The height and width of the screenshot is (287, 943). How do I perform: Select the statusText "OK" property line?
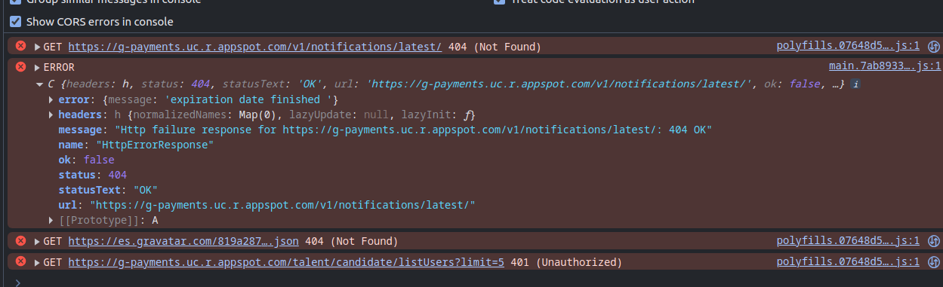coord(108,190)
